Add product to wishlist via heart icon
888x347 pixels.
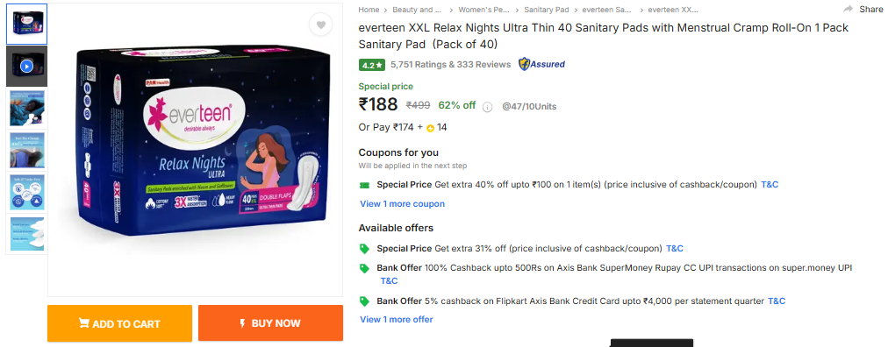(x=320, y=25)
